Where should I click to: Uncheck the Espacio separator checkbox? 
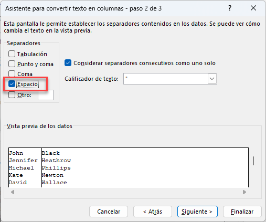click(12, 84)
